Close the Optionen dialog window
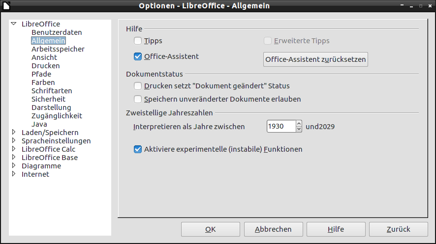The image size is (436, 244). pyautogui.click(x=430, y=5)
